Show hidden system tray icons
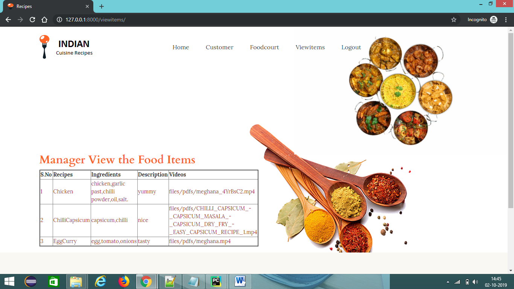514x289 pixels. point(448,282)
